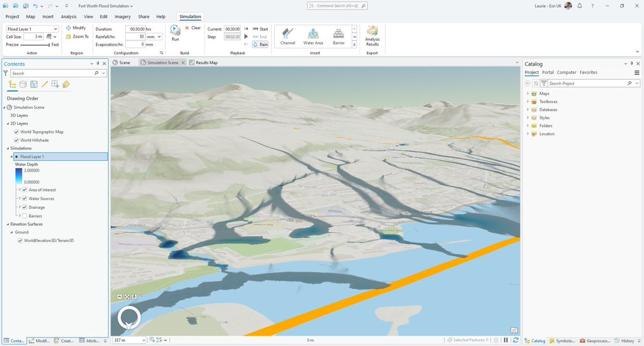Screen dimensions: 644x346
Task: Open Catalog panel menu icon
Action: (x=637, y=72)
